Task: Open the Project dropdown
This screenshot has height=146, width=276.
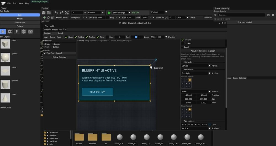Action: click(x=159, y=12)
